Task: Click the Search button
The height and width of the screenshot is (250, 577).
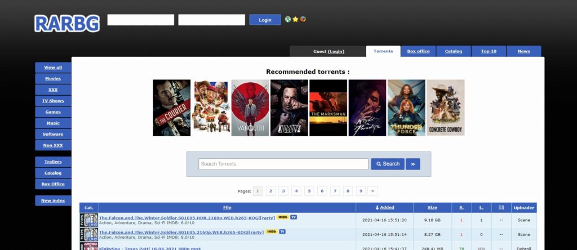Action: pos(388,164)
